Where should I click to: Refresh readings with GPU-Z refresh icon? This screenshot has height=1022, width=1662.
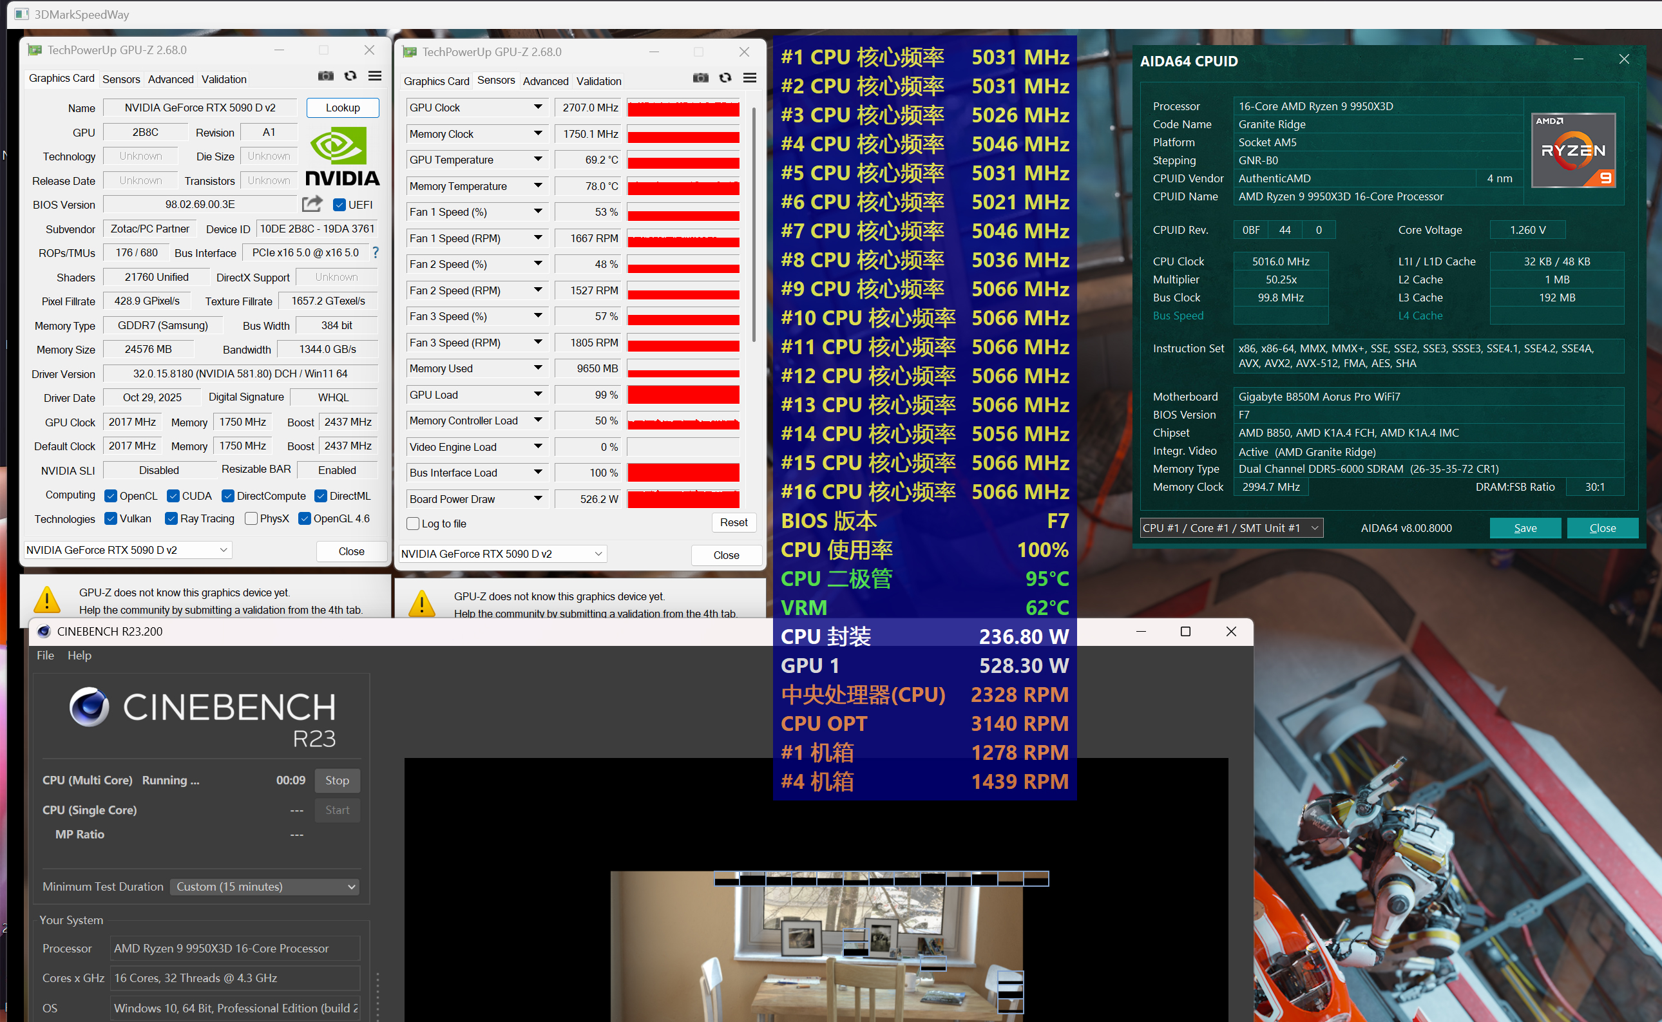[x=350, y=76]
